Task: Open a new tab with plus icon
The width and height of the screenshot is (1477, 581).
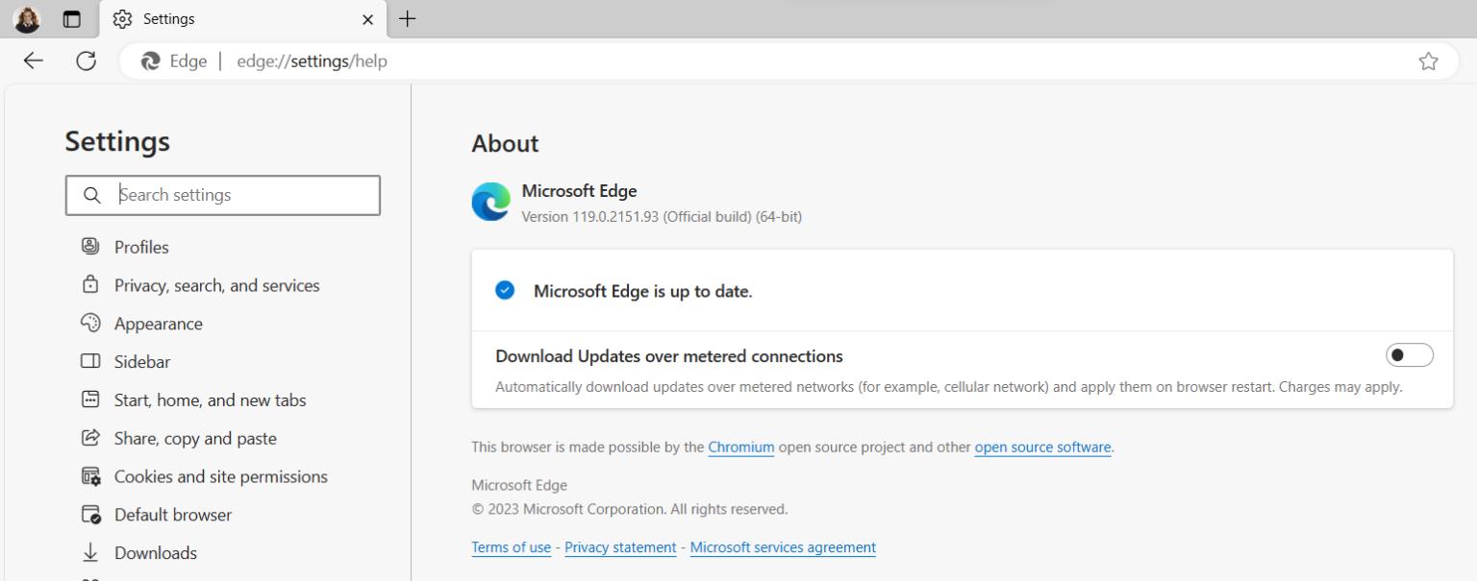Action: coord(408,19)
